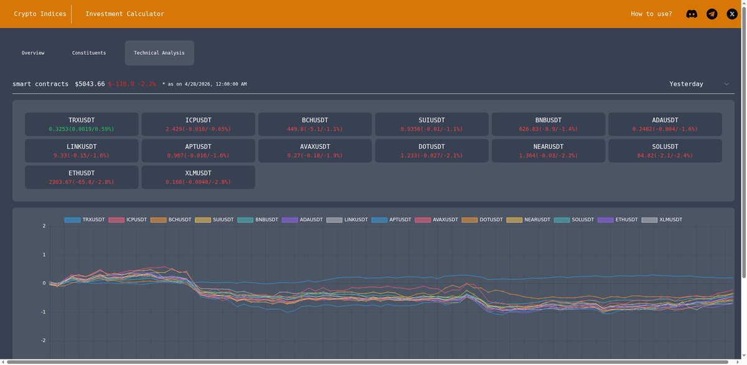Open the Telegram channel icon
Image resolution: width=747 pixels, height=365 pixels.
click(712, 13)
